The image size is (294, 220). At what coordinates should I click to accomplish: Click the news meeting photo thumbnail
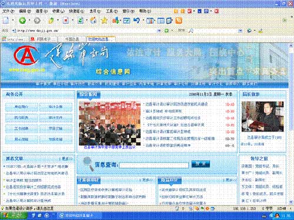[x=109, y=123]
